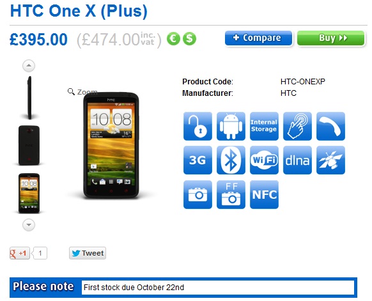The height and width of the screenshot is (301, 372).
Task: Move thumbnail list up with arrow
Action: point(29,66)
